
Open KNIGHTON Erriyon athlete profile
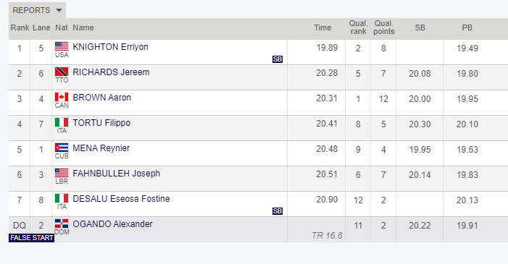(x=110, y=47)
